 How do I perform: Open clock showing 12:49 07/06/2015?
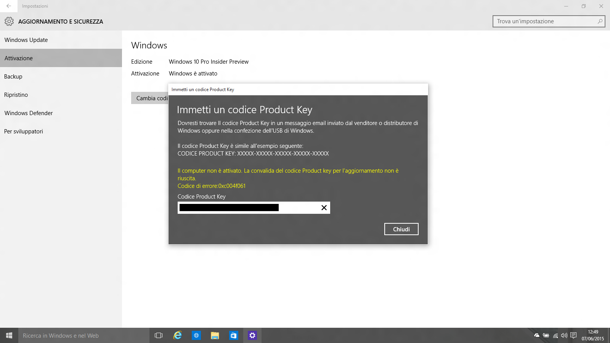[x=593, y=335]
